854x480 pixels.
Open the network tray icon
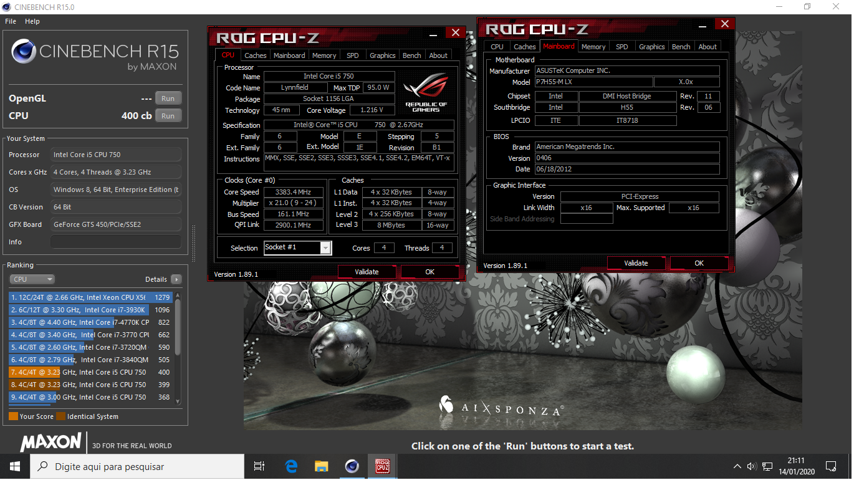pyautogui.click(x=767, y=466)
